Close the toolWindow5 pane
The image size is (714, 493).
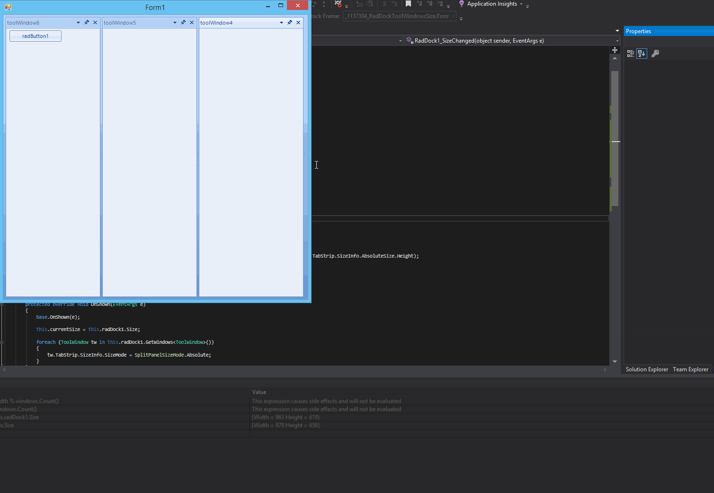pos(192,22)
